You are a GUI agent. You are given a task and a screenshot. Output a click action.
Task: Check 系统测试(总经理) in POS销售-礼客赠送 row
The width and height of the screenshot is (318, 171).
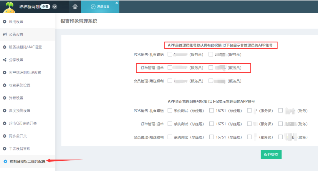pos(170,111)
